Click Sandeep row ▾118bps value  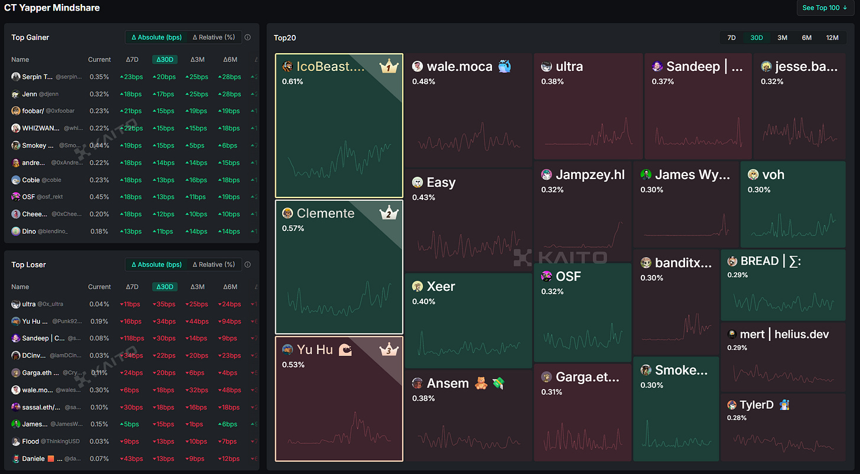132,339
